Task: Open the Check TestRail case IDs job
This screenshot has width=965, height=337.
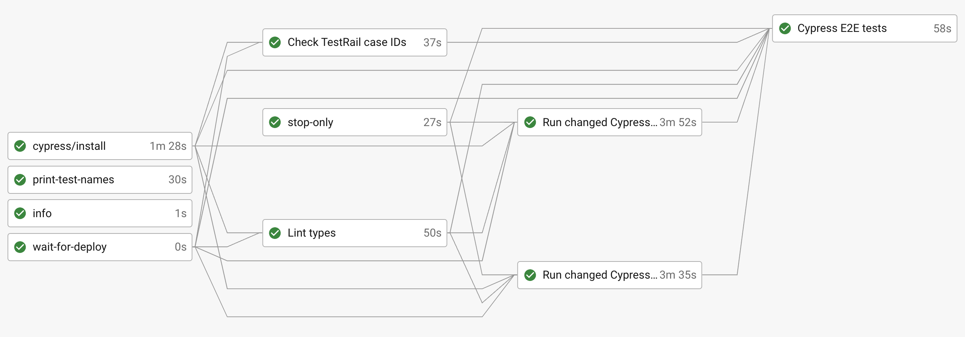Action: point(347,42)
